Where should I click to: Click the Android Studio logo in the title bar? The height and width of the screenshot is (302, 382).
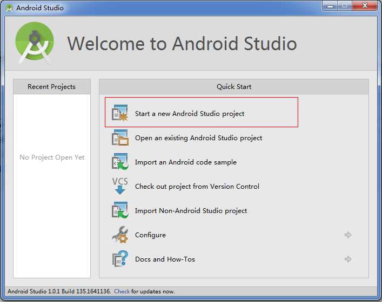click(9, 8)
